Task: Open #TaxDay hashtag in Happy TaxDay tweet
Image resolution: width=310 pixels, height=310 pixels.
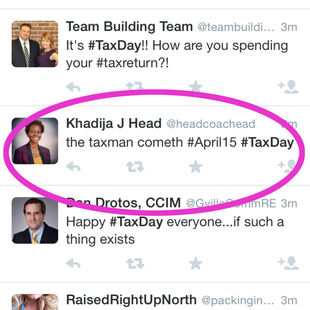Action: point(136,222)
